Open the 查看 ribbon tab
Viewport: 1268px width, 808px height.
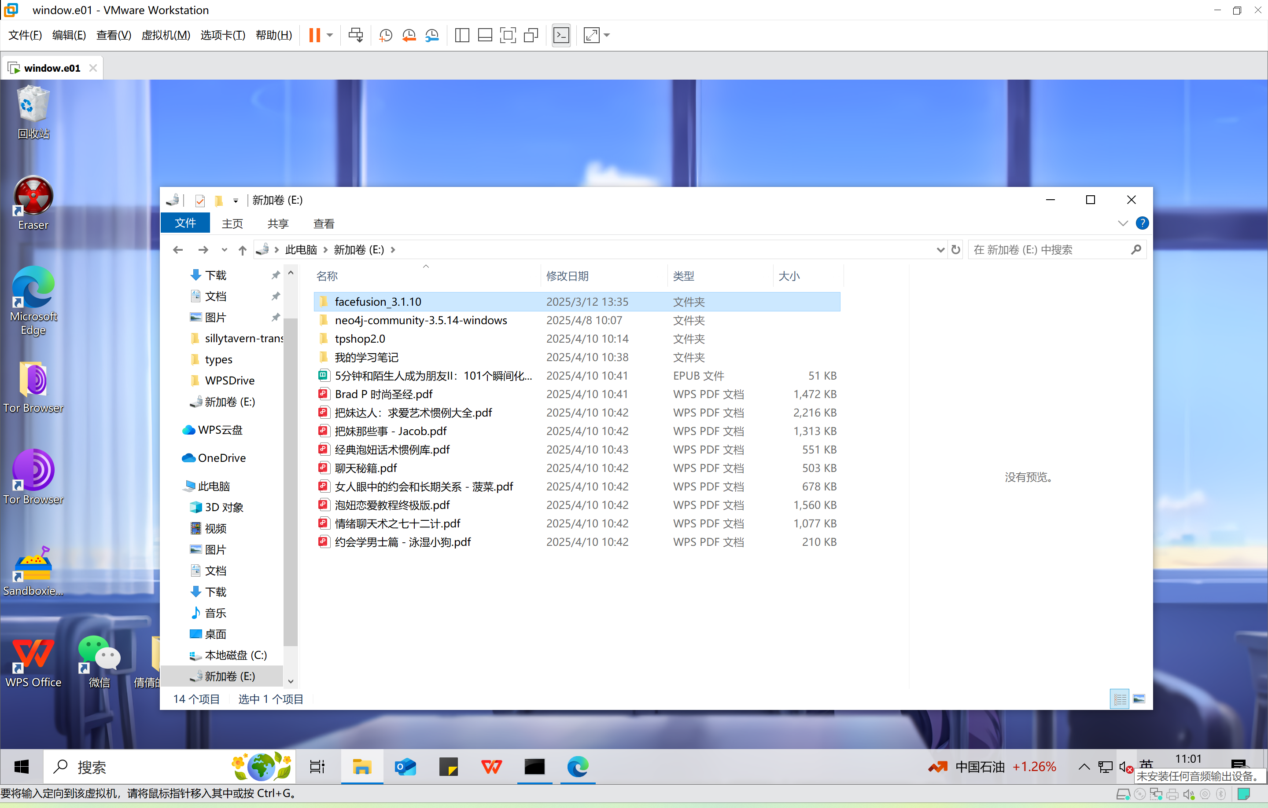[323, 223]
